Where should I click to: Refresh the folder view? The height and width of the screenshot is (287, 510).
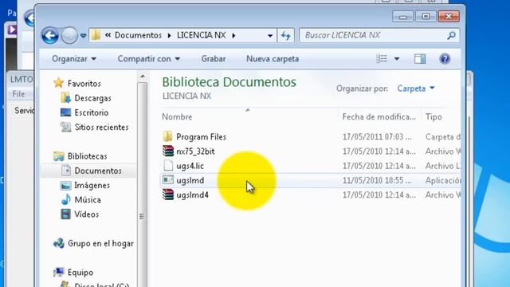[285, 35]
